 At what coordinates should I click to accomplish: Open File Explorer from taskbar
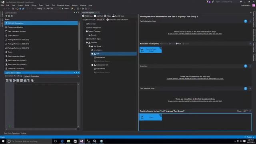point(68,141)
